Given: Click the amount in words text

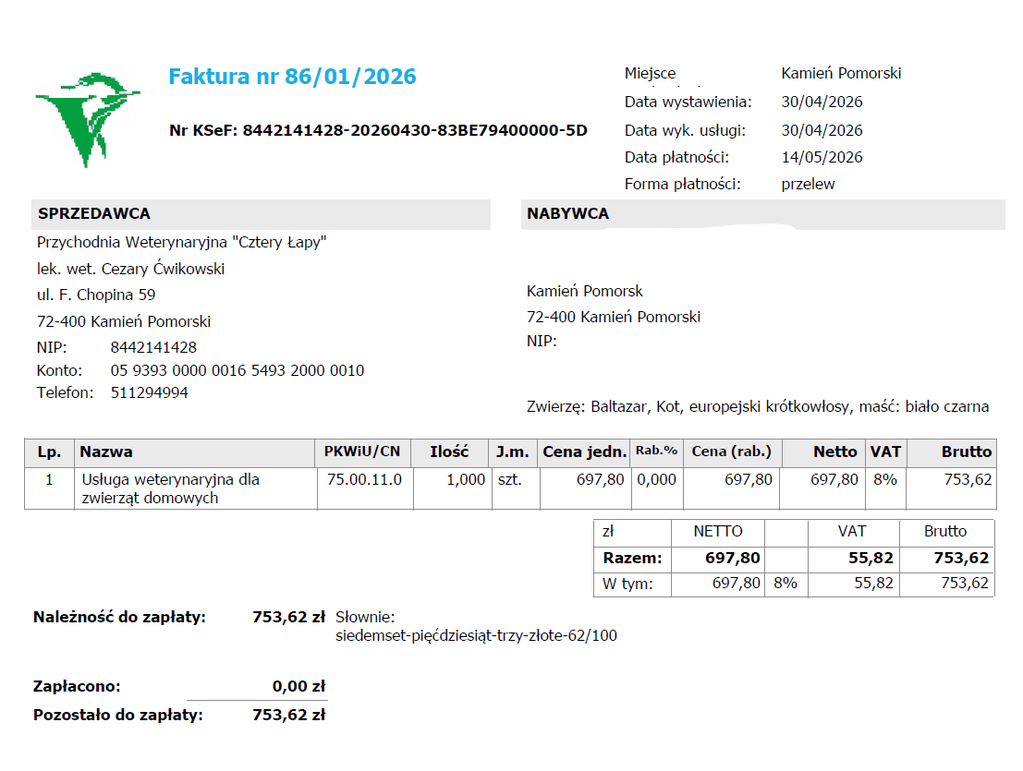Looking at the screenshot, I should click(x=476, y=635).
